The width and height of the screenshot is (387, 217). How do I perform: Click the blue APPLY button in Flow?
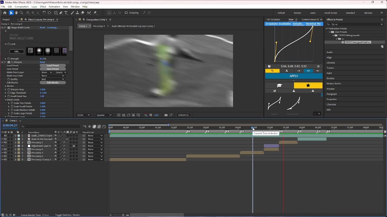coord(294,76)
